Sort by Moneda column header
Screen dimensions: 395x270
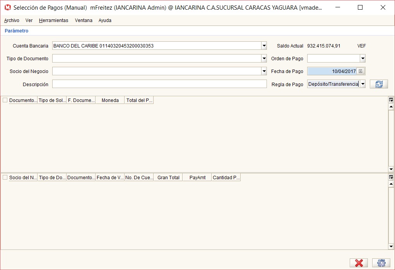pyautogui.click(x=110, y=100)
